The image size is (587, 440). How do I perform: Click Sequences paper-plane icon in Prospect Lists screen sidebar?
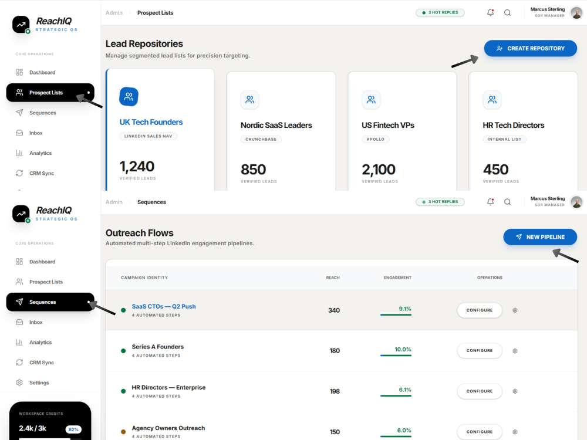click(x=19, y=113)
